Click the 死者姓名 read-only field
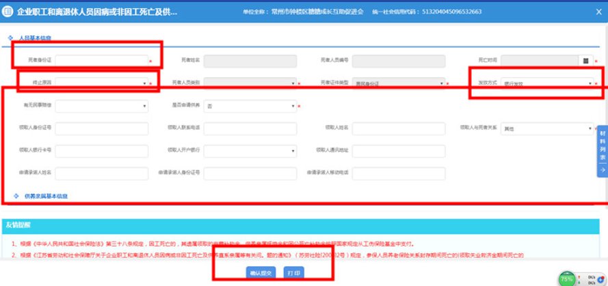This screenshot has width=608, height=286. [x=250, y=61]
